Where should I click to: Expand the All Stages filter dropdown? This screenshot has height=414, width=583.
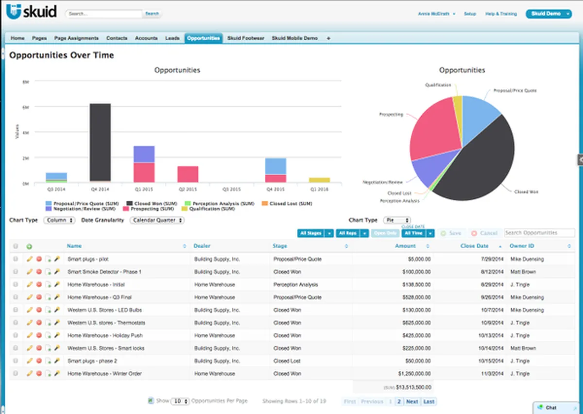[329, 233]
